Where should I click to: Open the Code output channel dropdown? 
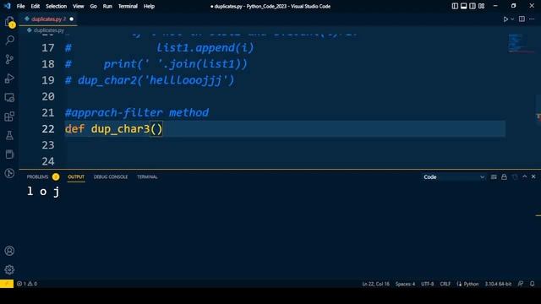pos(454,176)
